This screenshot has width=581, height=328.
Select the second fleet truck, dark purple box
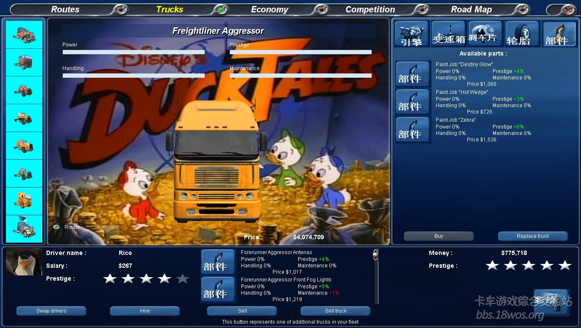(x=24, y=62)
